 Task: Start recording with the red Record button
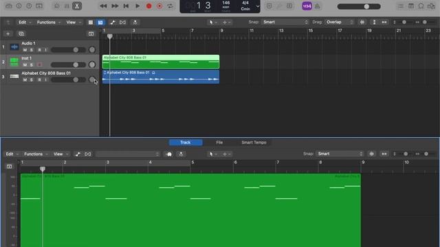(x=148, y=6)
